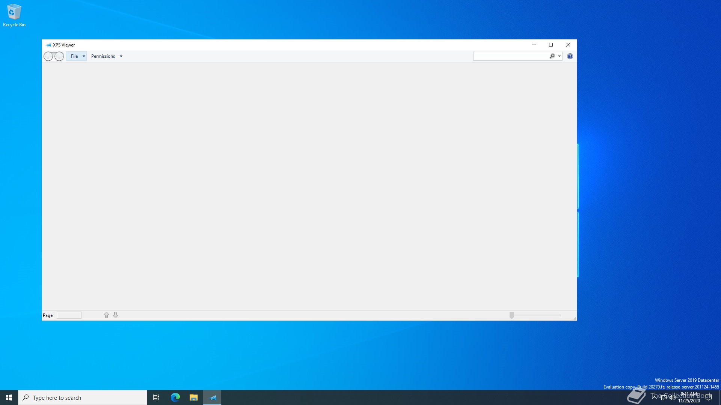This screenshot has width=721, height=405.
Task: Expand the search options dropdown arrow
Action: 559,56
